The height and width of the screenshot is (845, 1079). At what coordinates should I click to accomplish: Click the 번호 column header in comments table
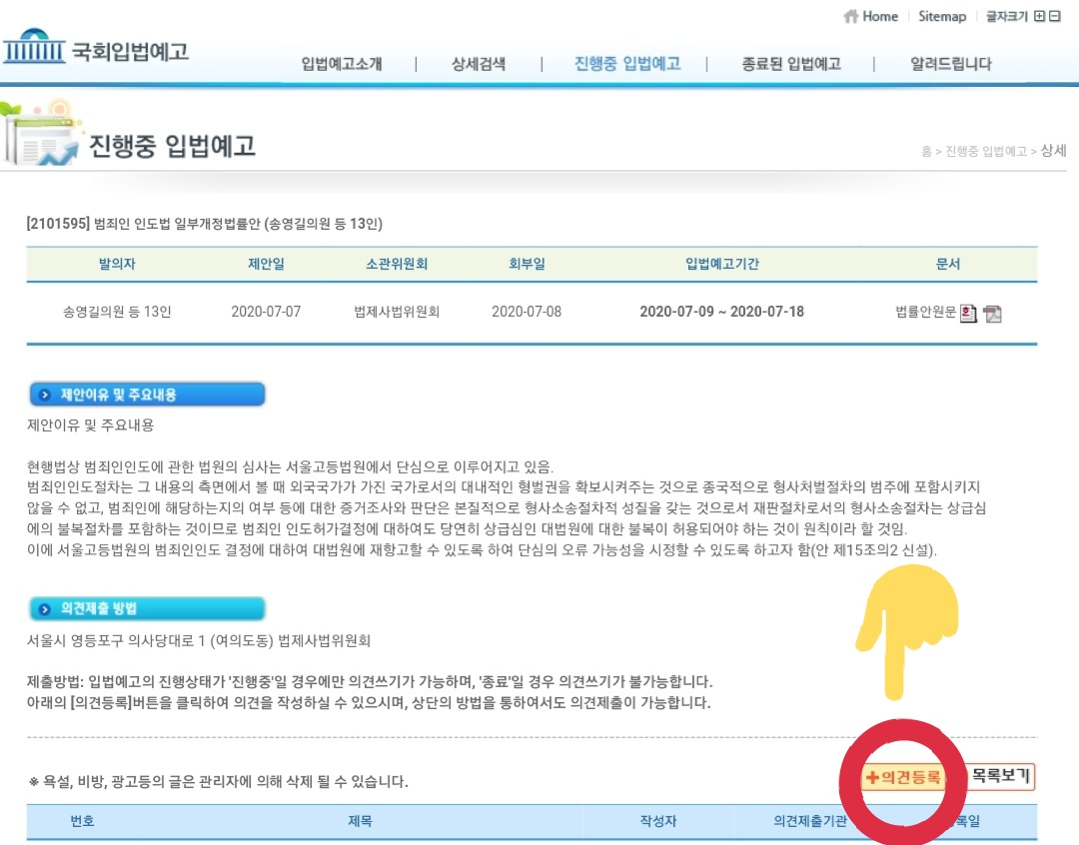click(x=83, y=821)
